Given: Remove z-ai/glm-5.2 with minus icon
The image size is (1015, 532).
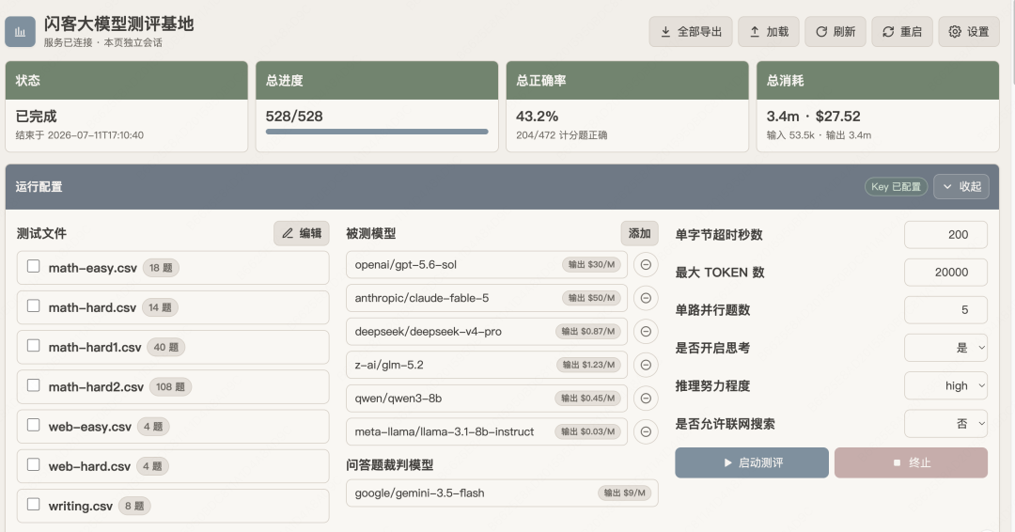Looking at the screenshot, I should [646, 365].
